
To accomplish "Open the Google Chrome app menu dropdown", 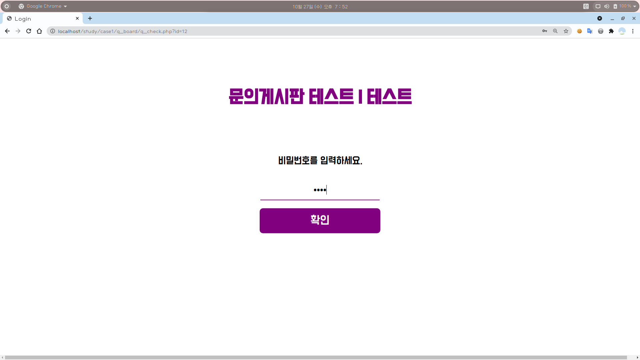I will (43, 6).
